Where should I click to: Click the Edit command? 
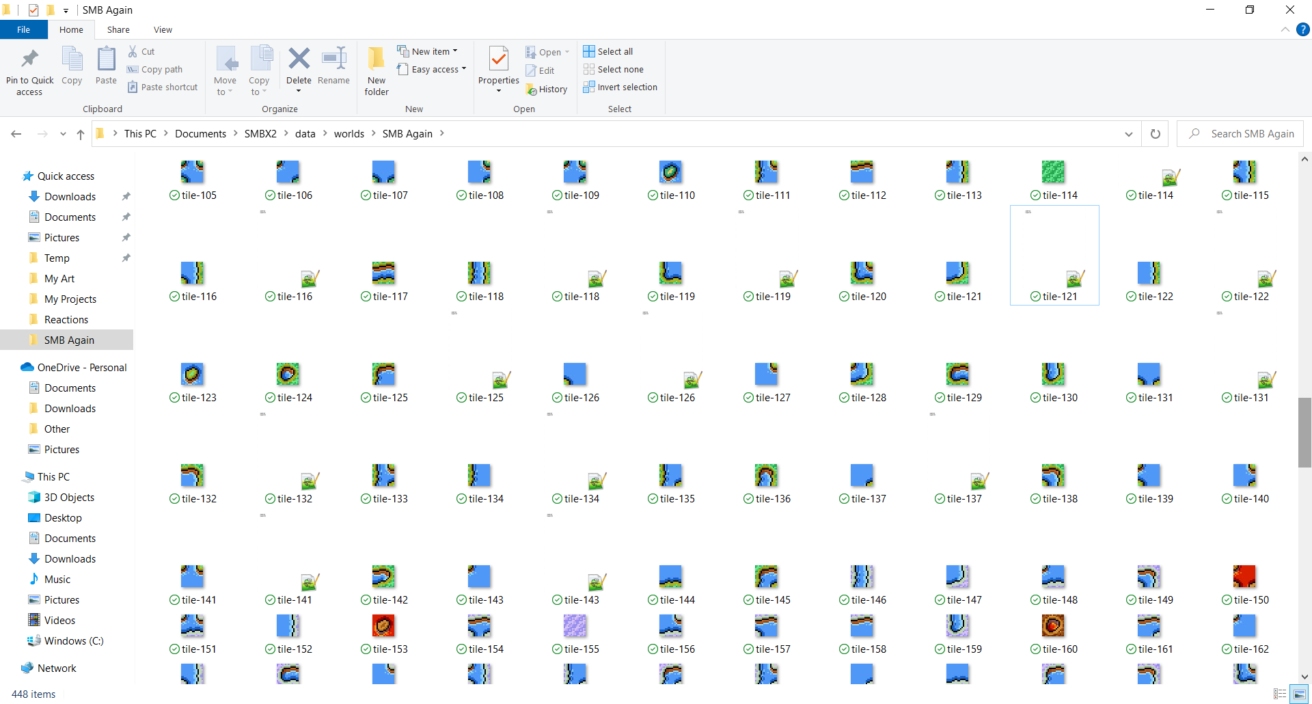540,70
